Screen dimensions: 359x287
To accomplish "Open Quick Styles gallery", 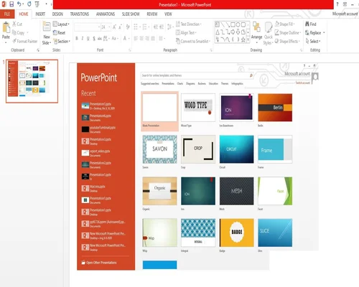I will coord(268,33).
